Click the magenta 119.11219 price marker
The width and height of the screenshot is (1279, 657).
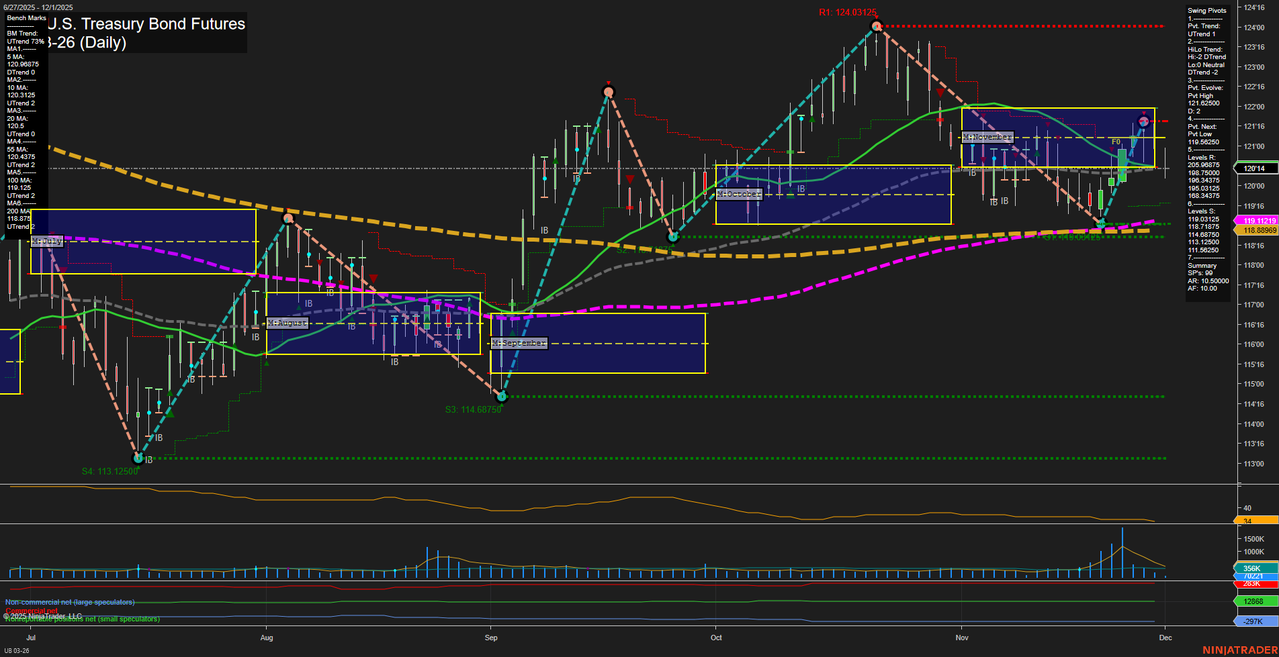click(x=1258, y=221)
